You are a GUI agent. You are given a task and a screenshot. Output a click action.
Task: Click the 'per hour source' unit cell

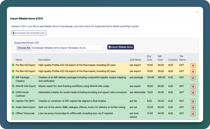(x=134, y=115)
